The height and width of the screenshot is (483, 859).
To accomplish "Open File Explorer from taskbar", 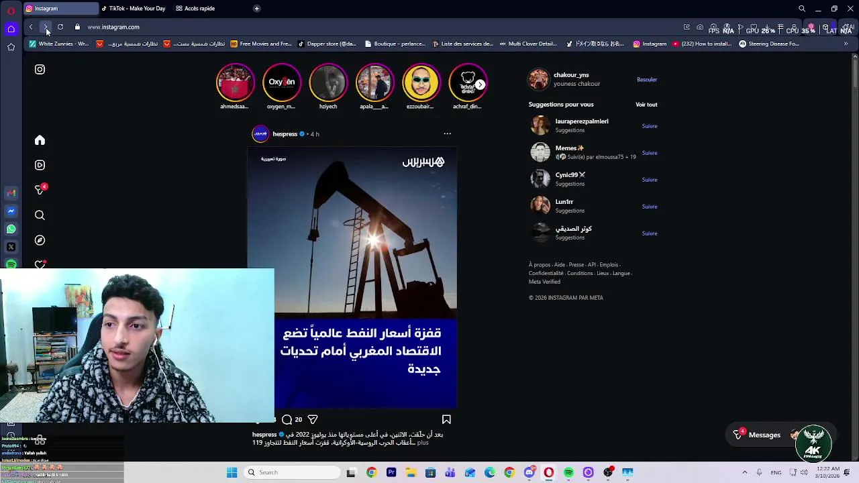I will [411, 472].
